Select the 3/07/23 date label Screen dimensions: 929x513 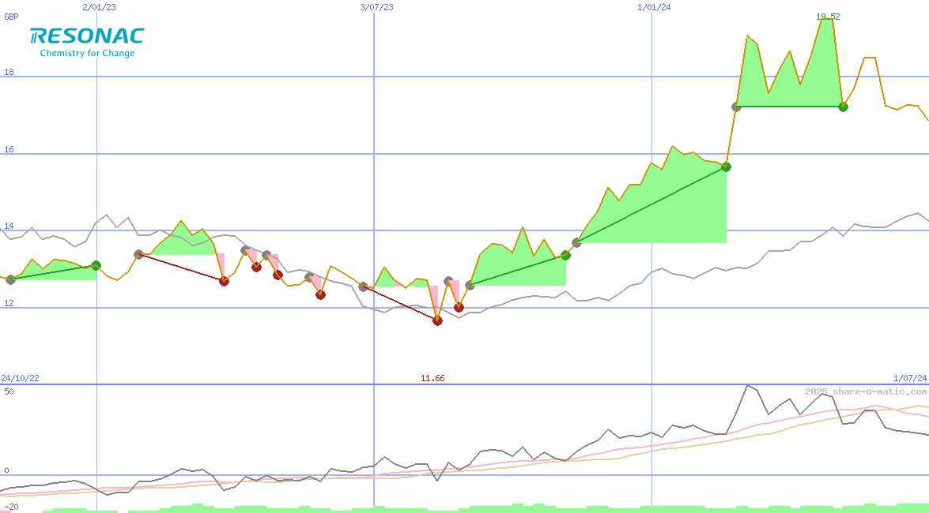376,7
